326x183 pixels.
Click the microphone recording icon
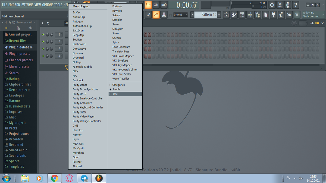(x=288, y=5)
